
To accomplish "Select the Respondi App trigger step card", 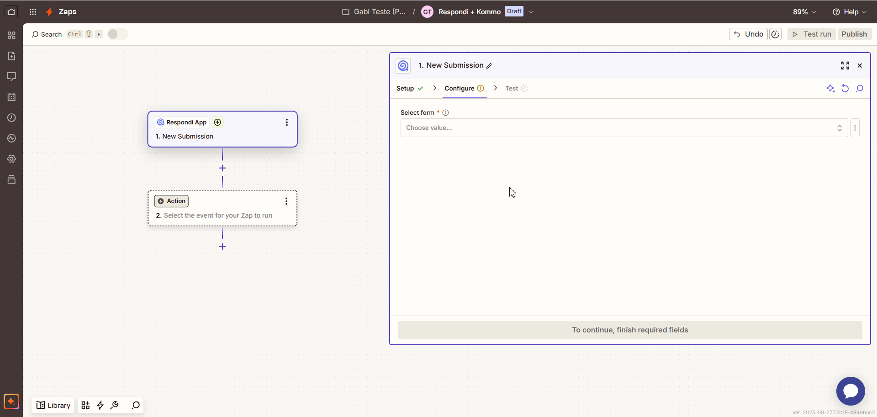I will tap(222, 129).
